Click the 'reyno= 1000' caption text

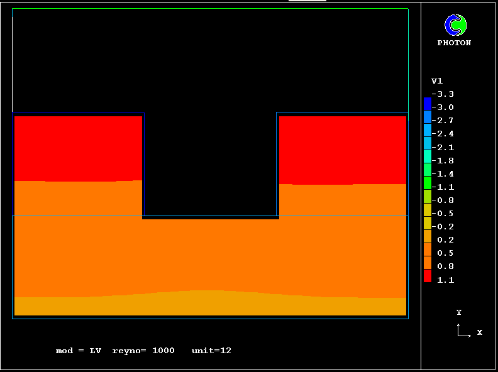coord(143,351)
